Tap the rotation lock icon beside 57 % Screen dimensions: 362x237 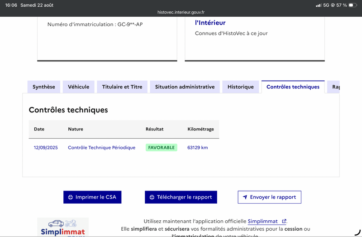(x=333, y=5)
